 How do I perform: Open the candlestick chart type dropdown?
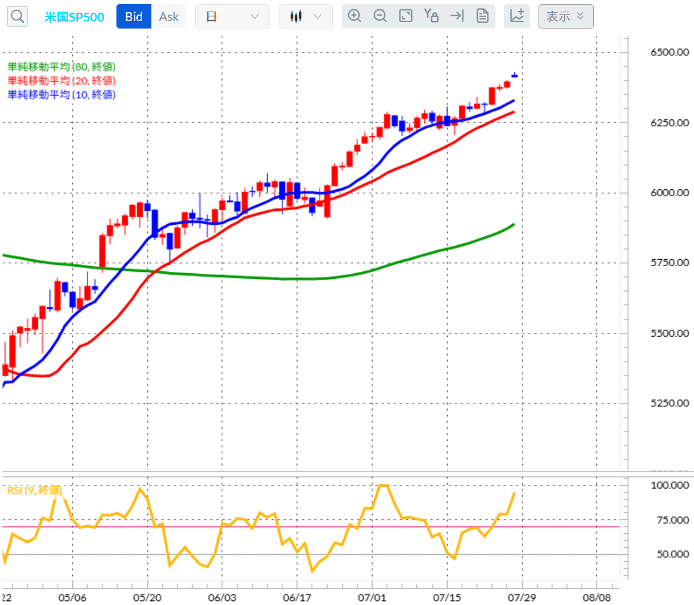tap(306, 16)
